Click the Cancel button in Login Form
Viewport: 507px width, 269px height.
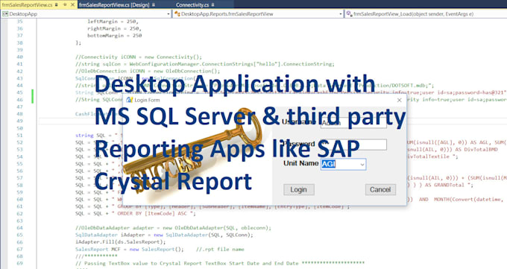380,190
